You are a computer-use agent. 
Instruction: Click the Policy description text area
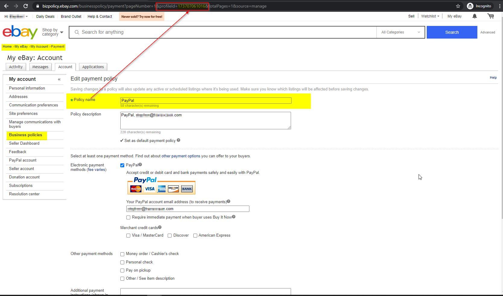pyautogui.click(x=206, y=121)
